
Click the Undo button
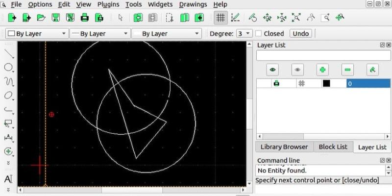tap(300, 34)
